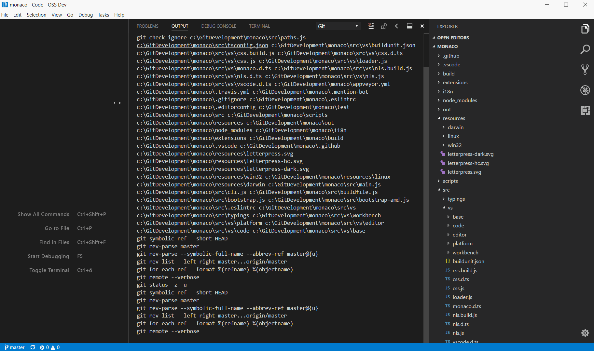Open loader.js in the explorer
Image resolution: width=594 pixels, height=351 pixels.
click(x=462, y=297)
